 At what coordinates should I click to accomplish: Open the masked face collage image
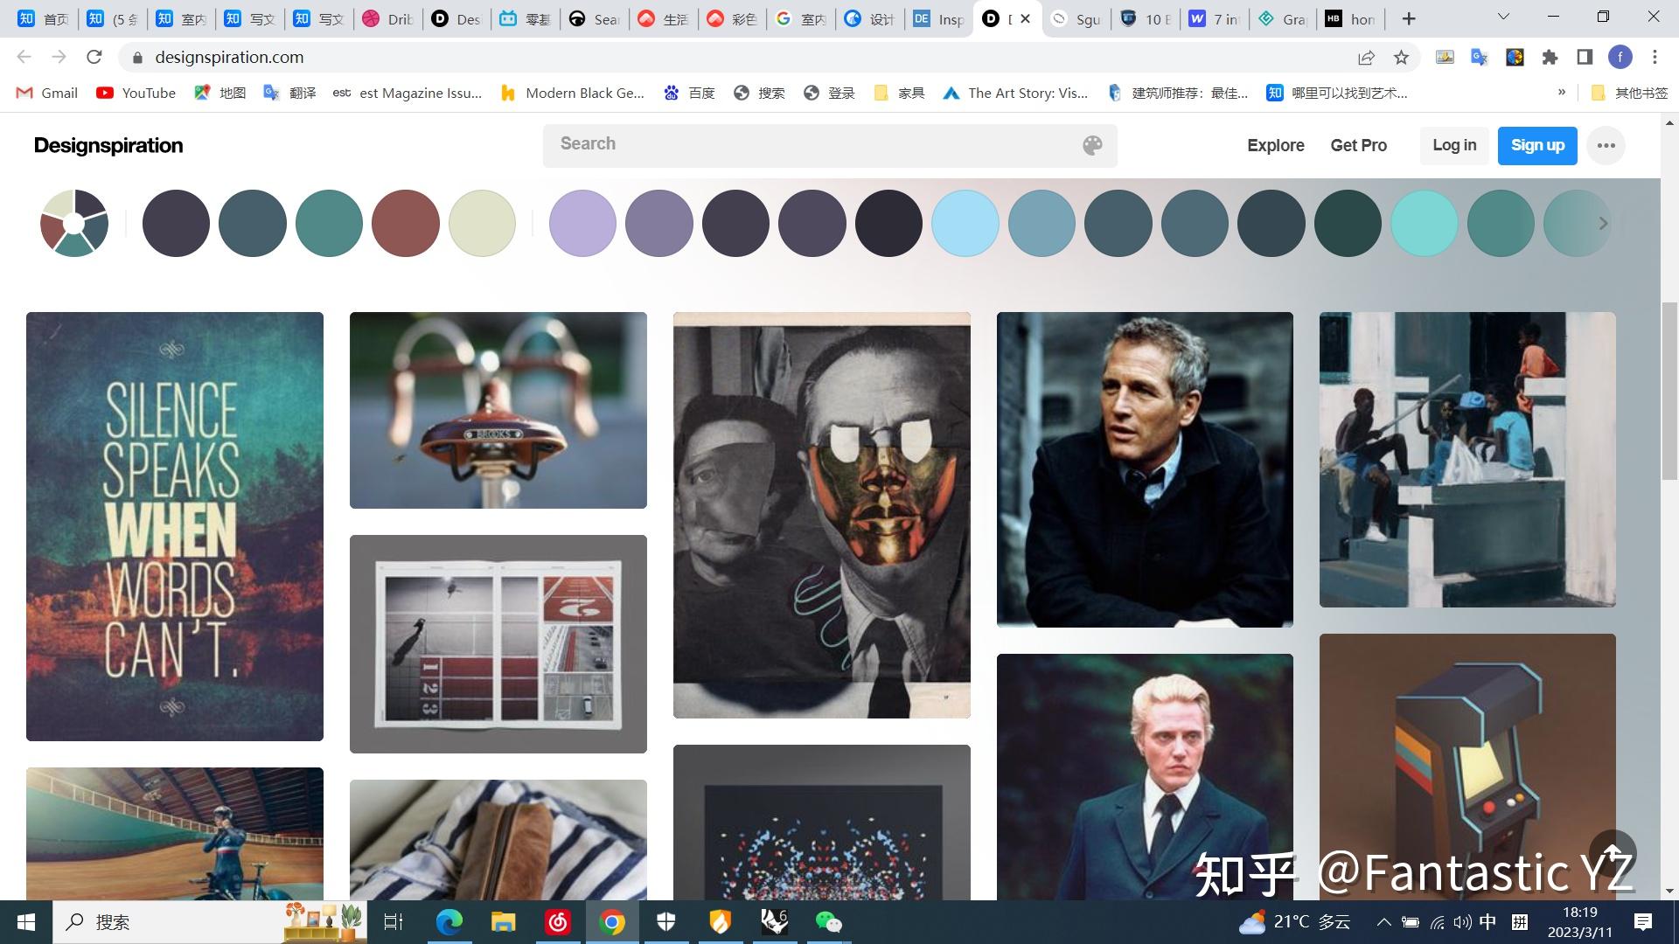[x=822, y=515]
